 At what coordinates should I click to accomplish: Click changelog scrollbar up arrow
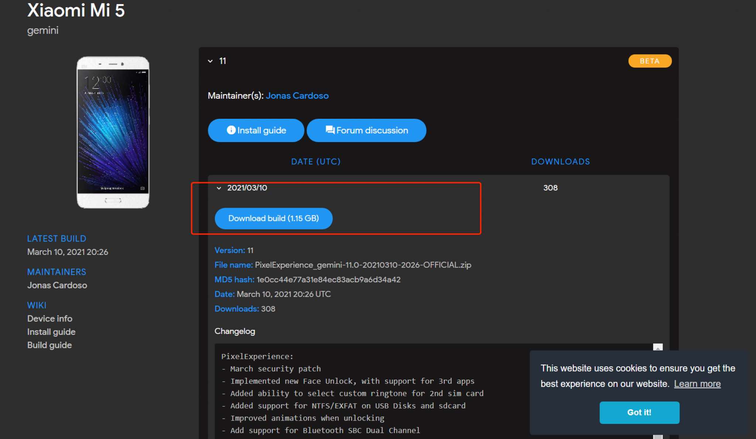[657, 348]
